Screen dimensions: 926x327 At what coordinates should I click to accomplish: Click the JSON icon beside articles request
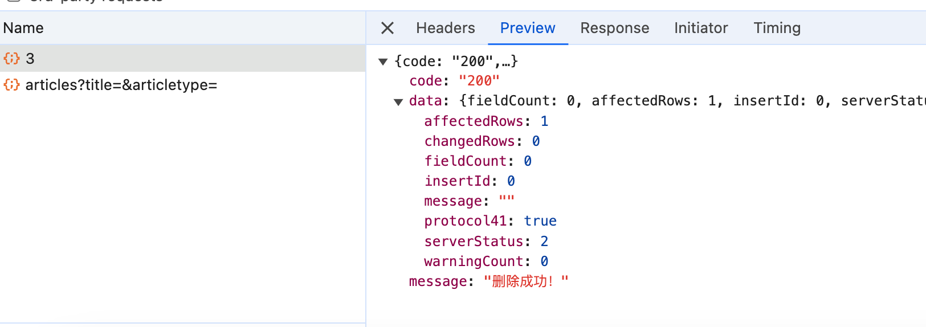pyautogui.click(x=11, y=85)
